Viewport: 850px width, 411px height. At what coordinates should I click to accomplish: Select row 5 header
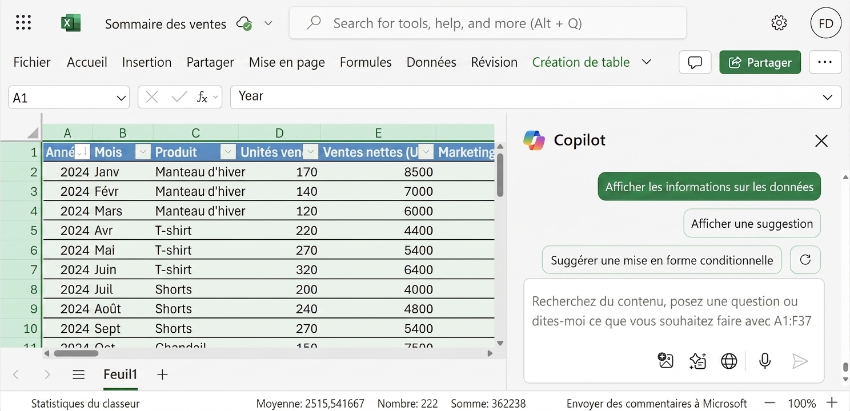coord(21,231)
